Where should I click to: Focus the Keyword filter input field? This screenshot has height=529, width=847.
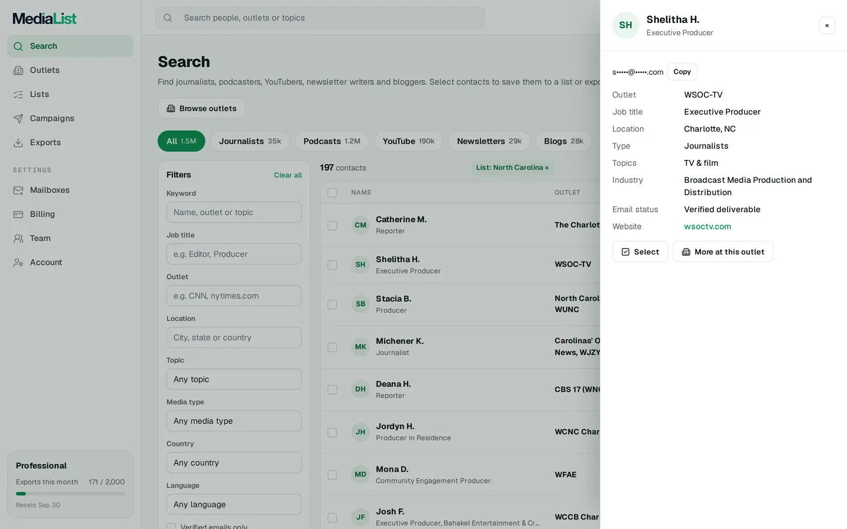[x=234, y=212]
